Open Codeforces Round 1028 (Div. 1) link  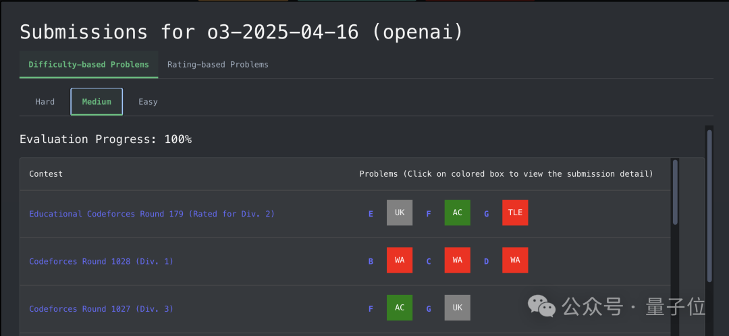coord(101,261)
